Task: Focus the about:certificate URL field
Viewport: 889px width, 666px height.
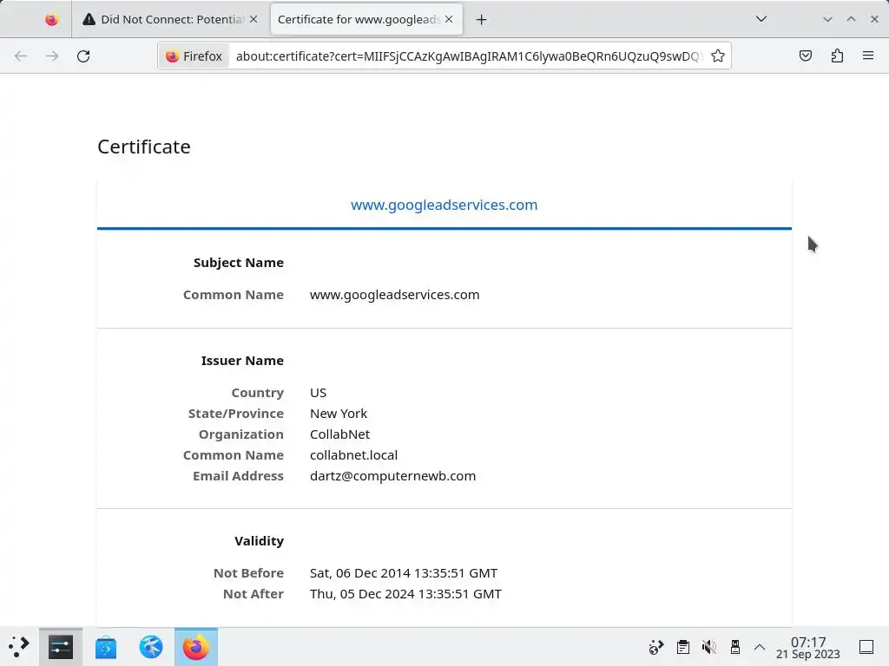Action: tap(468, 56)
